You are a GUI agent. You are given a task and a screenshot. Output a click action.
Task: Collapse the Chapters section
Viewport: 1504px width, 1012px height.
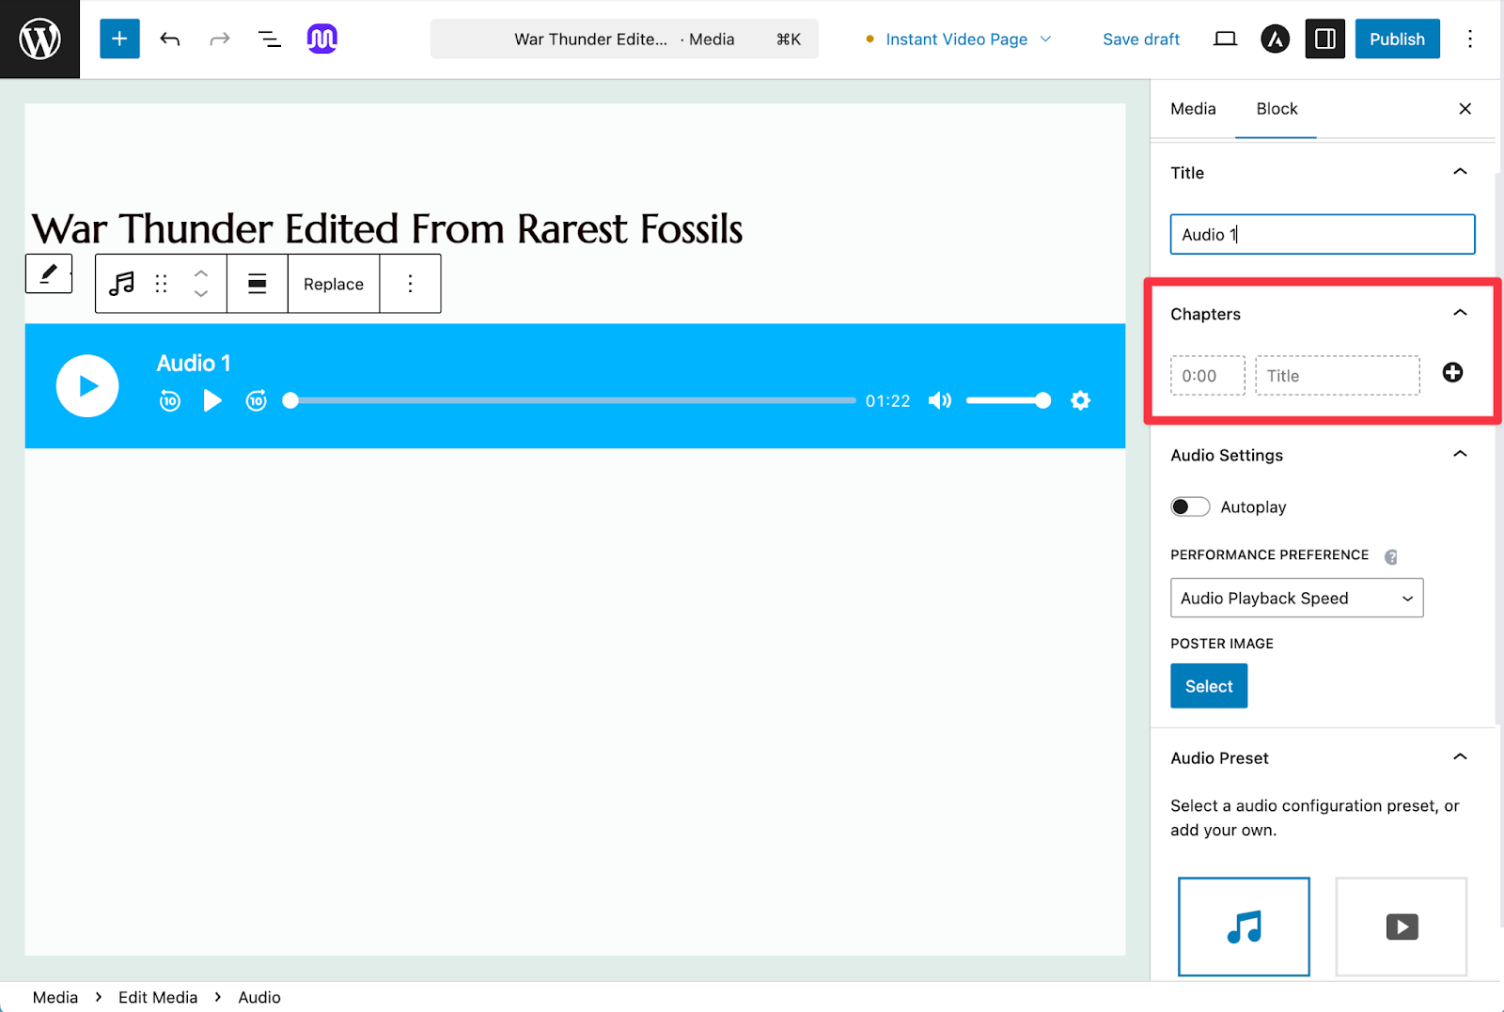(1460, 313)
